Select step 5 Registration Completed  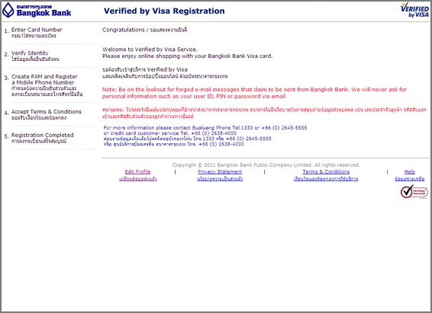[39, 138]
